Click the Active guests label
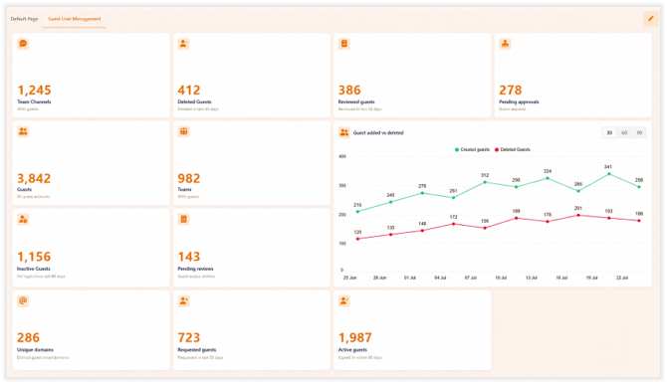The width and height of the screenshot is (667, 384). point(352,349)
